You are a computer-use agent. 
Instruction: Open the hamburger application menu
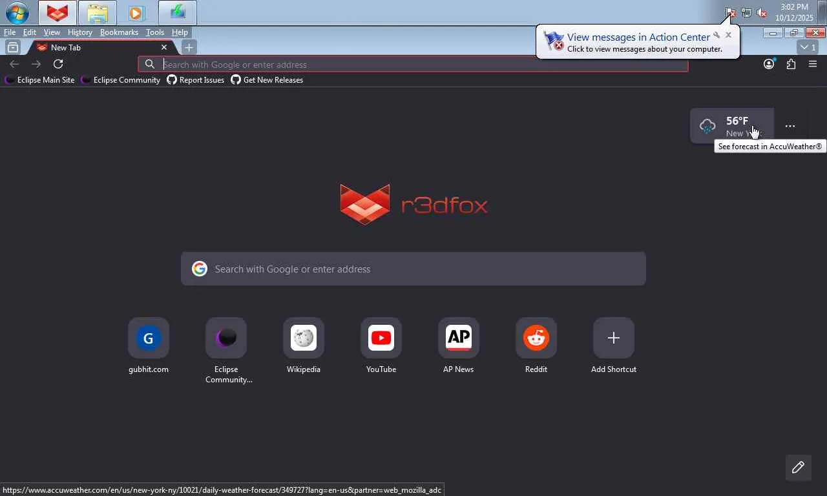coord(813,64)
